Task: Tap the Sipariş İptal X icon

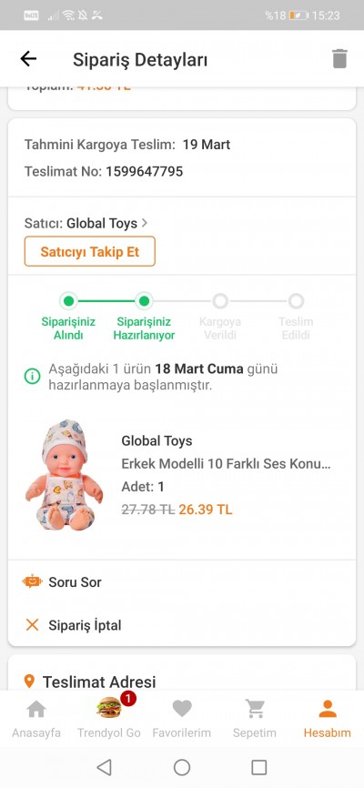Action: click(32, 625)
